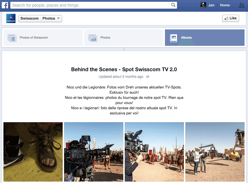
Task: Click the Photos of Swisscom icon
Action: [12, 38]
